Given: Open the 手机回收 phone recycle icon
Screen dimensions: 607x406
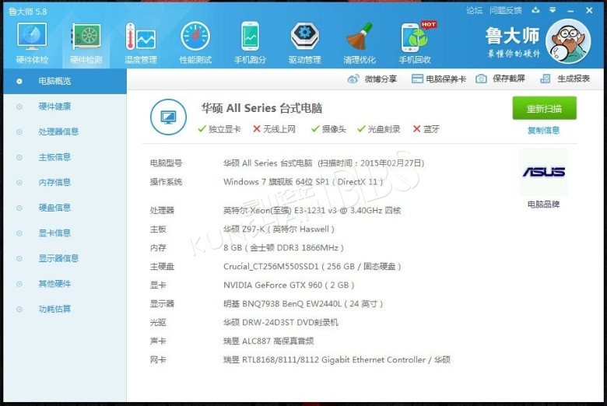Looking at the screenshot, I should [415, 41].
